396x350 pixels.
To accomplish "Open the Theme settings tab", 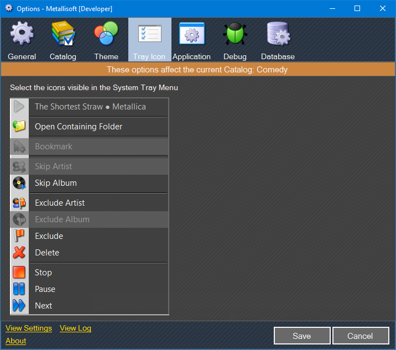I will pyautogui.click(x=106, y=40).
